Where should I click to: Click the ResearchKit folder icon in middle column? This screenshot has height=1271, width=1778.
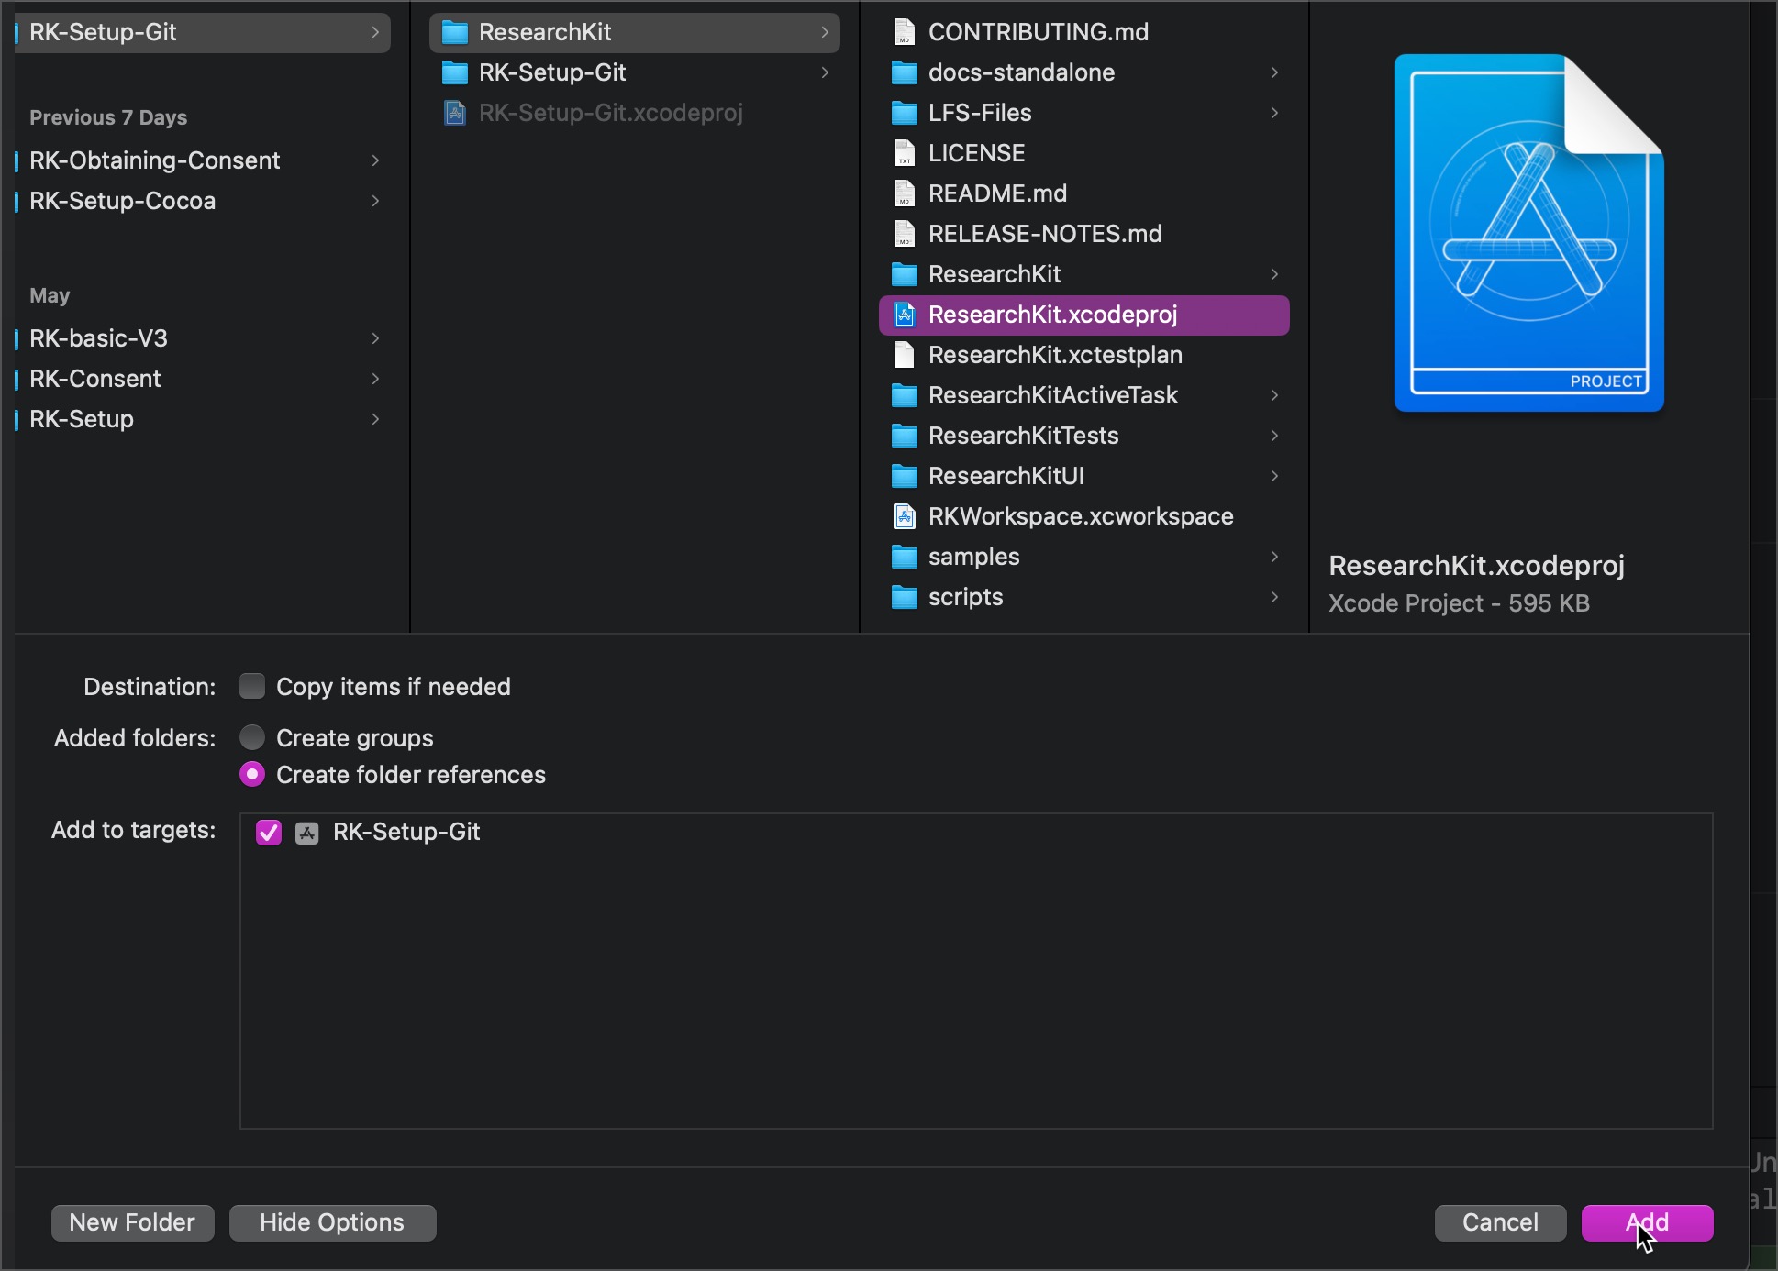(455, 33)
